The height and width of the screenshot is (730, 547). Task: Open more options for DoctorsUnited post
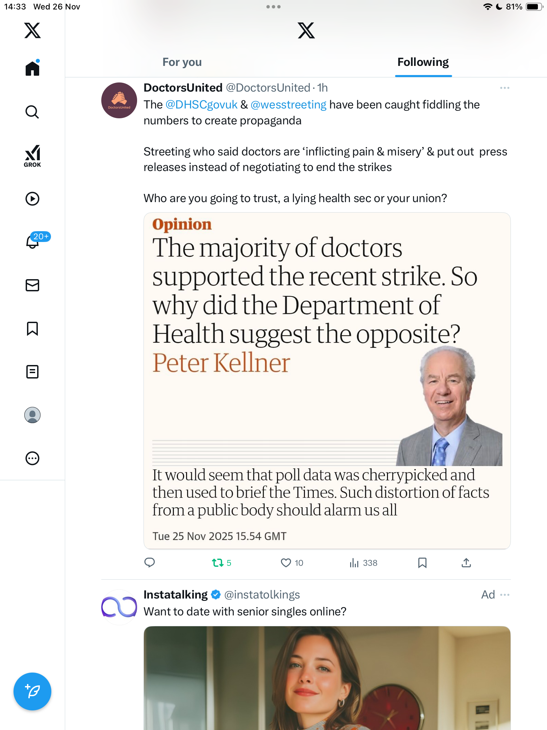coord(504,88)
